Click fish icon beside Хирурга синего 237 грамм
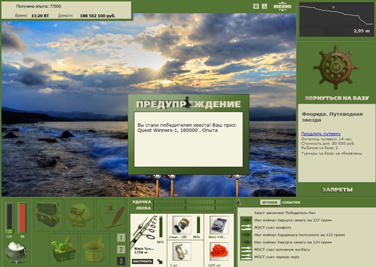Image resolution: width=376 pixels, height=267 pixels. (x=246, y=220)
